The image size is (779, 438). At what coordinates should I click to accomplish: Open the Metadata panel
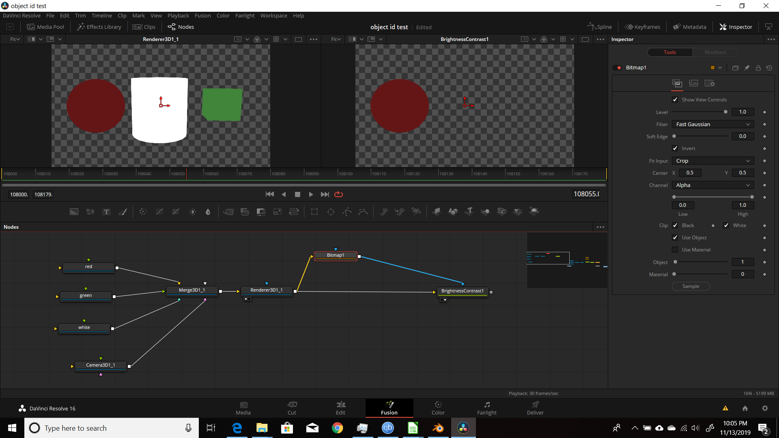pos(690,27)
